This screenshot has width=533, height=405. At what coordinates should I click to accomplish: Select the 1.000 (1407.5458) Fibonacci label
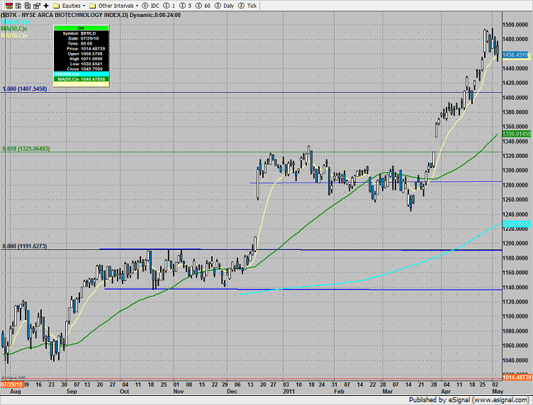tap(25, 89)
